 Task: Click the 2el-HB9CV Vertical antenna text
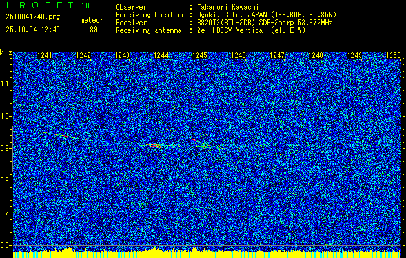pos(251,30)
